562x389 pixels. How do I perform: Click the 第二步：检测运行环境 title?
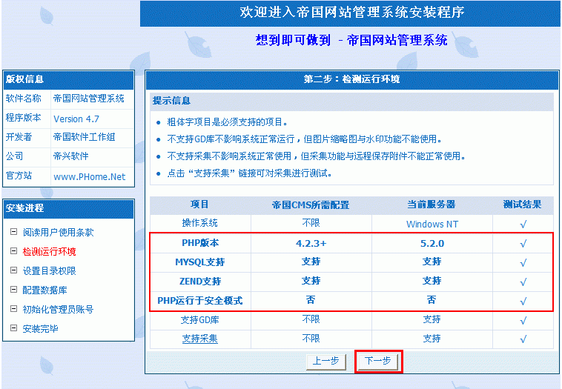351,79
